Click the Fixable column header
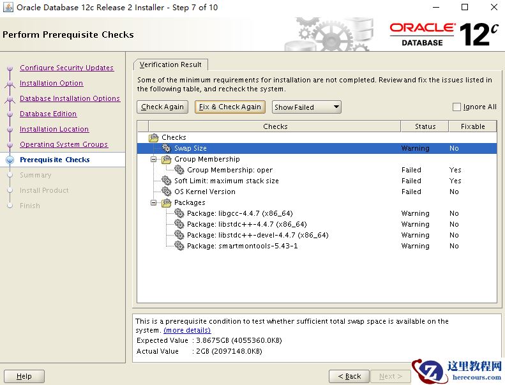This screenshot has height=385, width=505. point(472,126)
